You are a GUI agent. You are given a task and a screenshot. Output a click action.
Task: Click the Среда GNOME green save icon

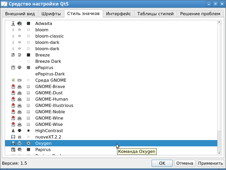click(x=13, y=80)
